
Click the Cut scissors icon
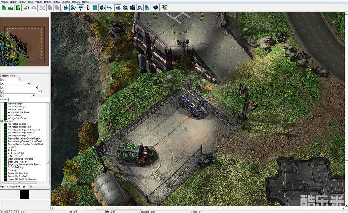click(x=42, y=8)
